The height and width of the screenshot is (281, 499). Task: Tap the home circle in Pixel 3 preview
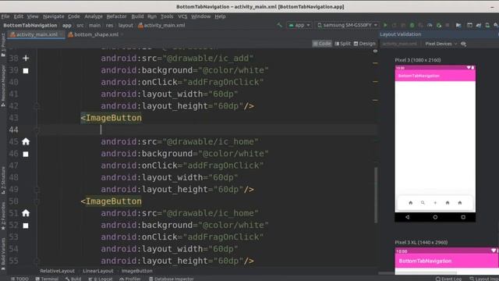(435, 217)
